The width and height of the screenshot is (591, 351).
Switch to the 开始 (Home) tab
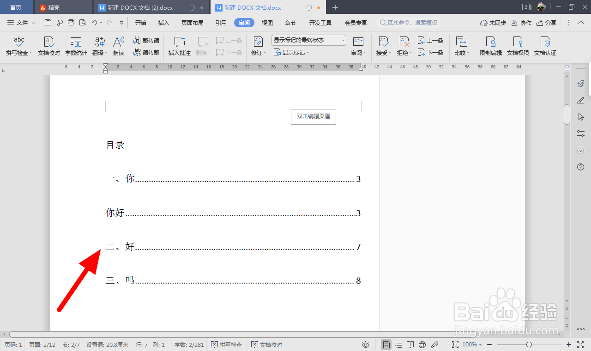pos(141,23)
